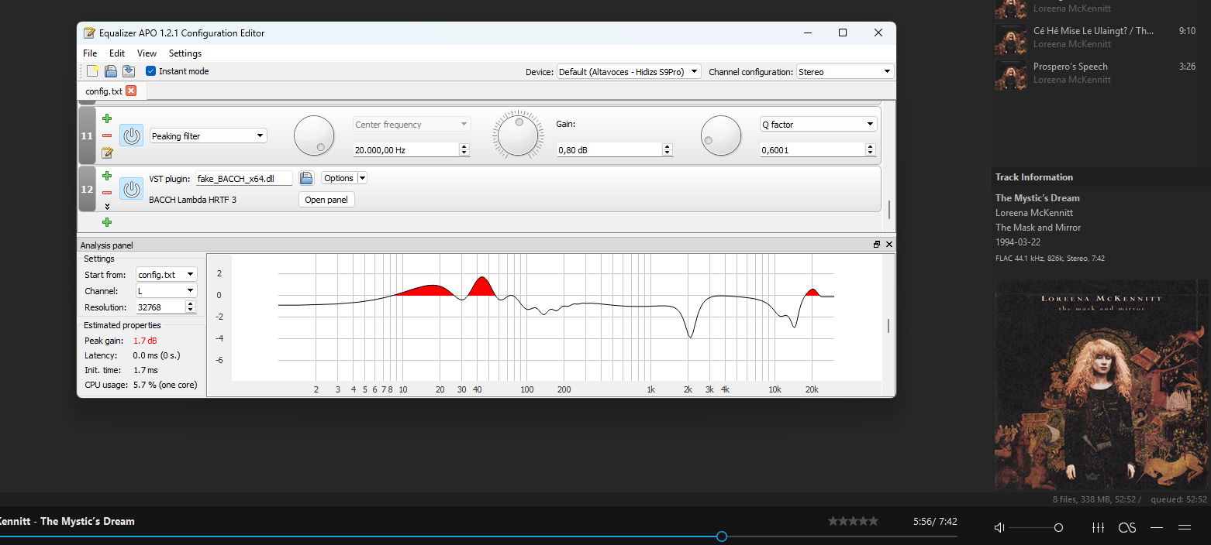Click the fake_BACCH_x64.dll plugin field
This screenshot has width=1211, height=545.
tap(244, 178)
